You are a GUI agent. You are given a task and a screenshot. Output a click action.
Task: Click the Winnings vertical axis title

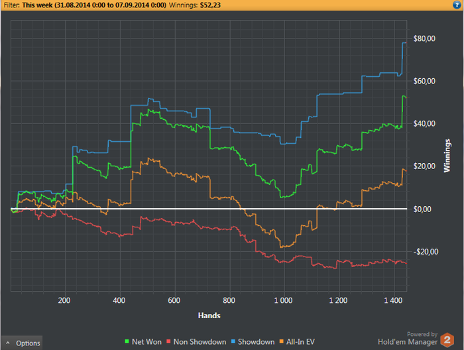click(447, 156)
